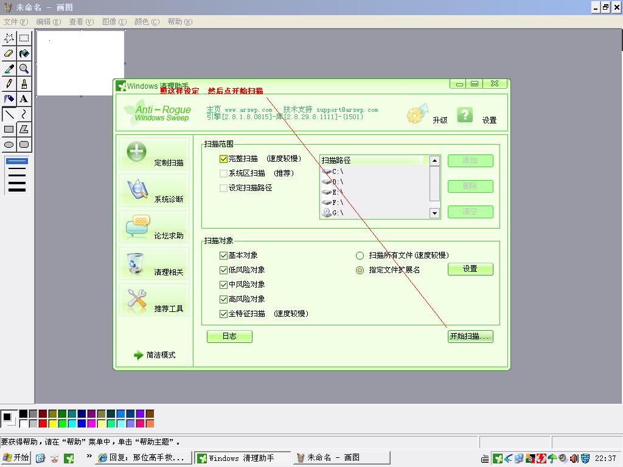Select the Pencil tool in Paint
This screenshot has height=467, width=623.
pos(9,84)
